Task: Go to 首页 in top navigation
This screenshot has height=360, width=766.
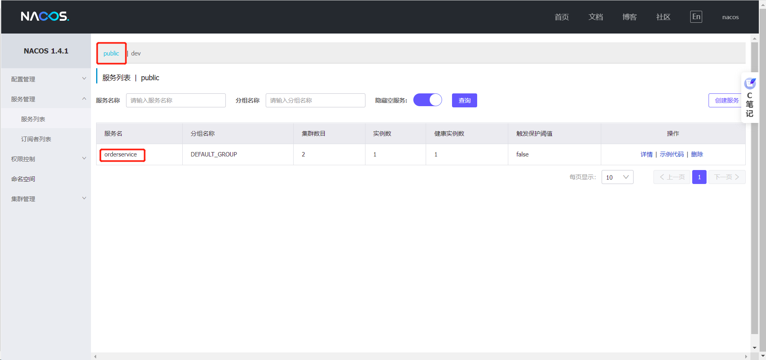Action: click(562, 17)
